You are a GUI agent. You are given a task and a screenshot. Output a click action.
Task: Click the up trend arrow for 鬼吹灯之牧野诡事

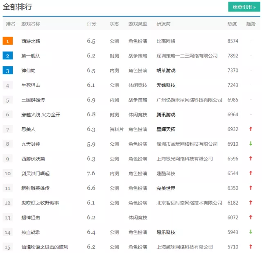(251, 202)
